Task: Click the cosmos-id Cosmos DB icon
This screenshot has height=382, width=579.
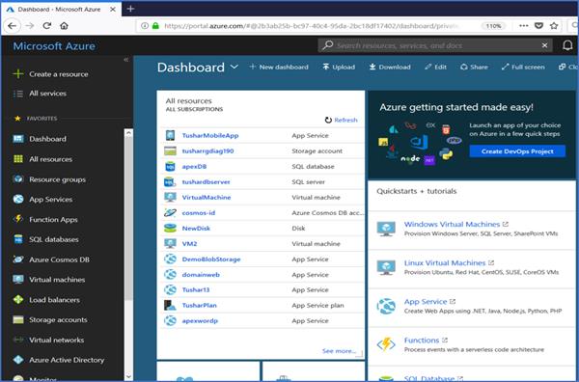Action: click(x=170, y=212)
